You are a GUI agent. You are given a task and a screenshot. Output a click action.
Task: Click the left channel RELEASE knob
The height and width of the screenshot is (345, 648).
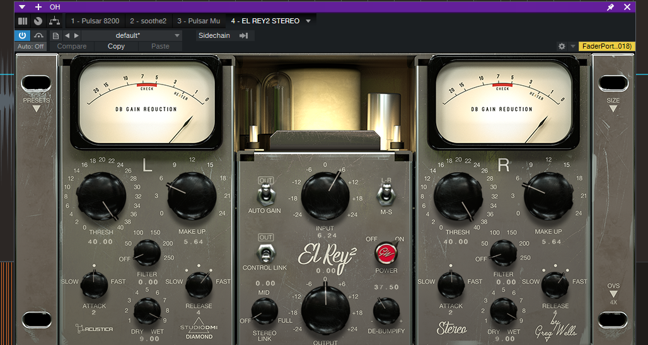pos(199,285)
